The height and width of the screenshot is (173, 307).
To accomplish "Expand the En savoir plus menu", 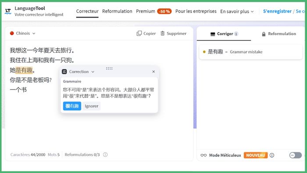I will (237, 11).
